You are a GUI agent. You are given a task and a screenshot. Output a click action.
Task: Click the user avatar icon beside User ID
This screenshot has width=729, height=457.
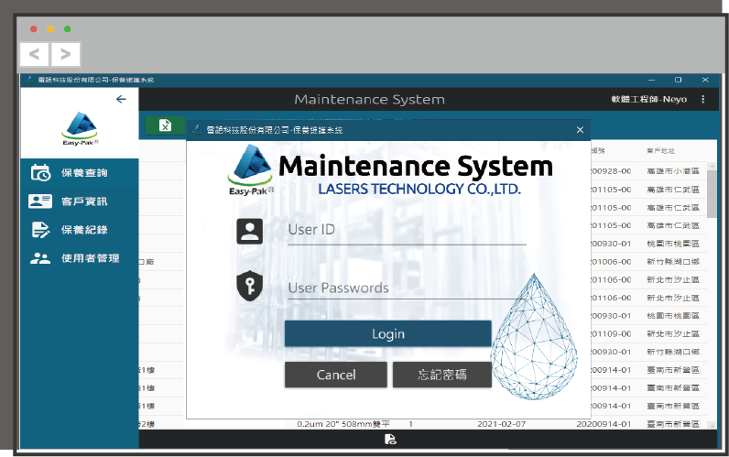(250, 231)
